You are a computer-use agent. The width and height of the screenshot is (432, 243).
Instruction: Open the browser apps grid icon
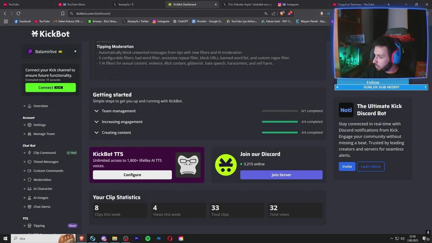pos(6,21)
